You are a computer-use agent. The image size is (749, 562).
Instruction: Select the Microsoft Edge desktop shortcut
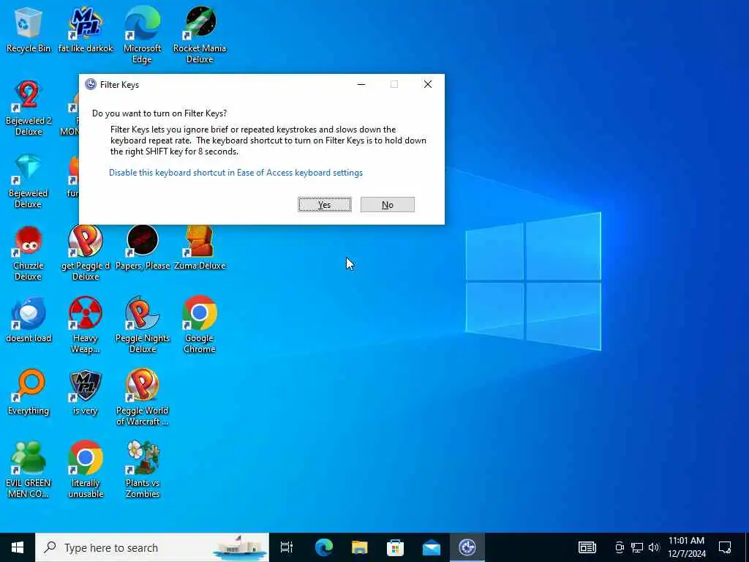pyautogui.click(x=143, y=35)
